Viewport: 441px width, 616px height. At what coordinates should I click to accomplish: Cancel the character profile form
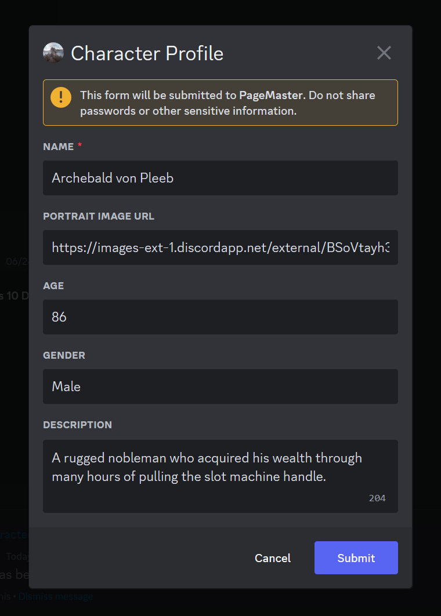pyautogui.click(x=273, y=558)
